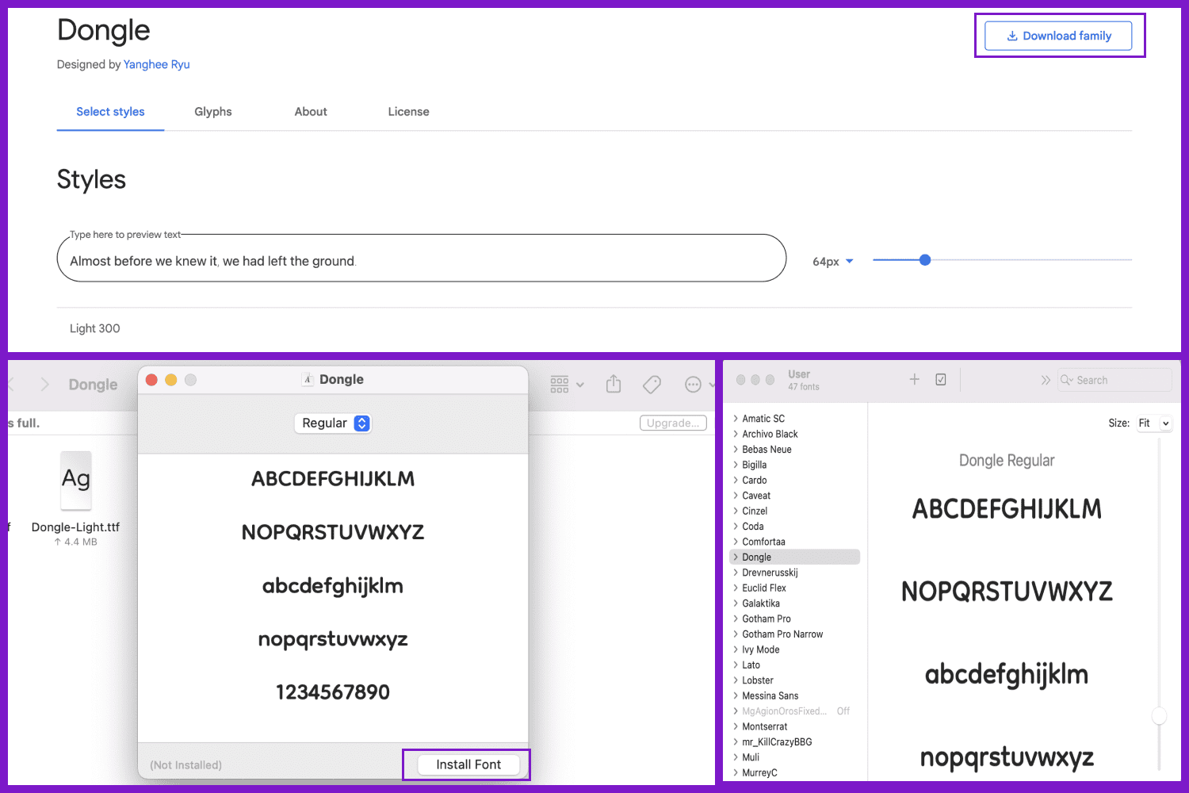The image size is (1189, 793).
Task: Click the double chevron overflow in Font Book
Action: pyautogui.click(x=1046, y=381)
